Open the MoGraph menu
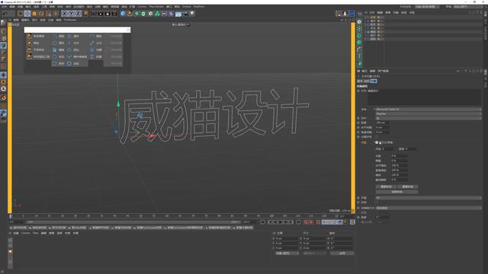 click(x=79, y=7)
